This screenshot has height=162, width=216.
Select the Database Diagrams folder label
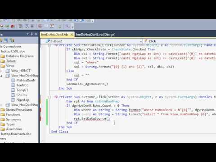[x=20, y=56]
